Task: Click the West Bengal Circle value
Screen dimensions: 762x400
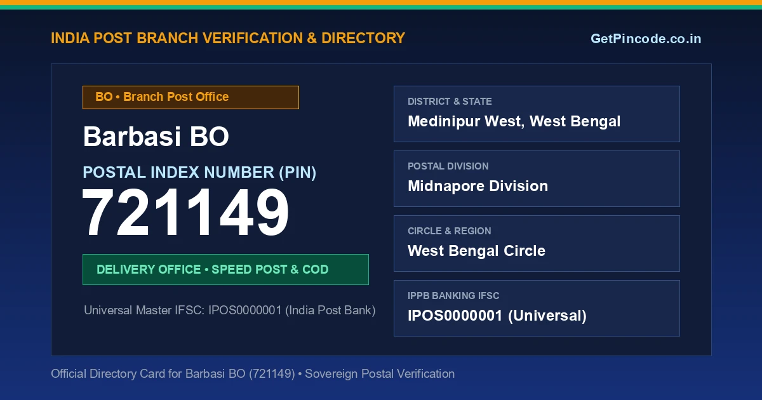Action: coord(476,251)
